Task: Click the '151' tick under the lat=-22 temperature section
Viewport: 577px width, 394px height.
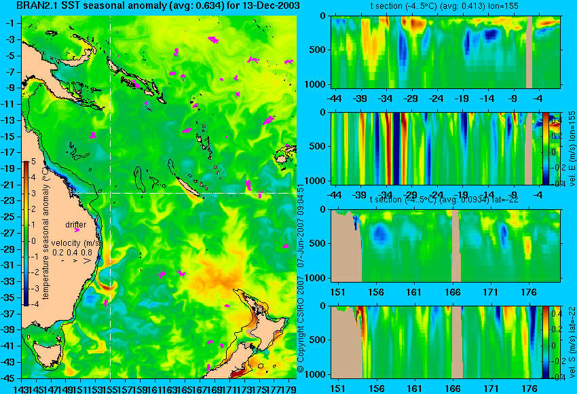Action: point(337,292)
